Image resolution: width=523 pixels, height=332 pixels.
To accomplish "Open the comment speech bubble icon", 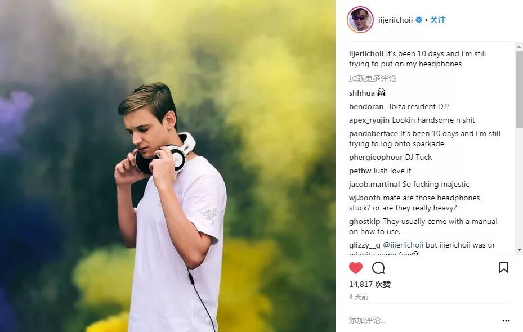I will pos(378,268).
